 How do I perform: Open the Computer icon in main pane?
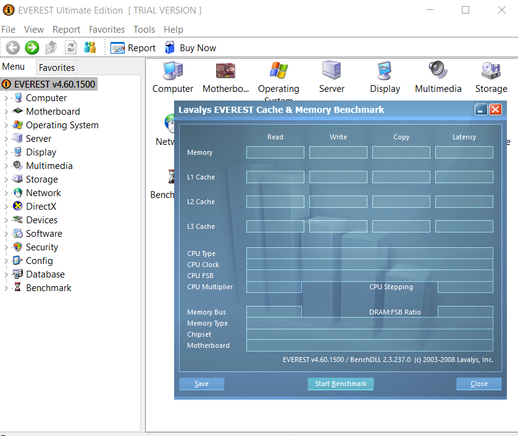click(173, 71)
